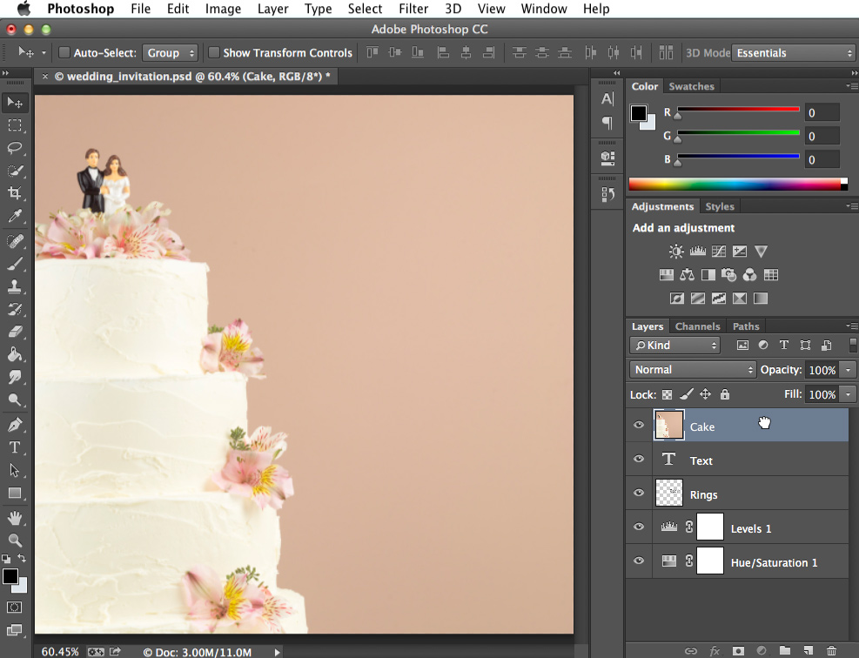859x658 pixels.
Task: Enable Show Transform Controls
Action: pyautogui.click(x=214, y=52)
